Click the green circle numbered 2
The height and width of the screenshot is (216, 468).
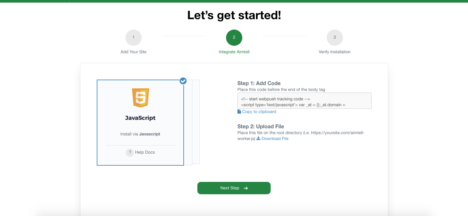pyautogui.click(x=234, y=37)
